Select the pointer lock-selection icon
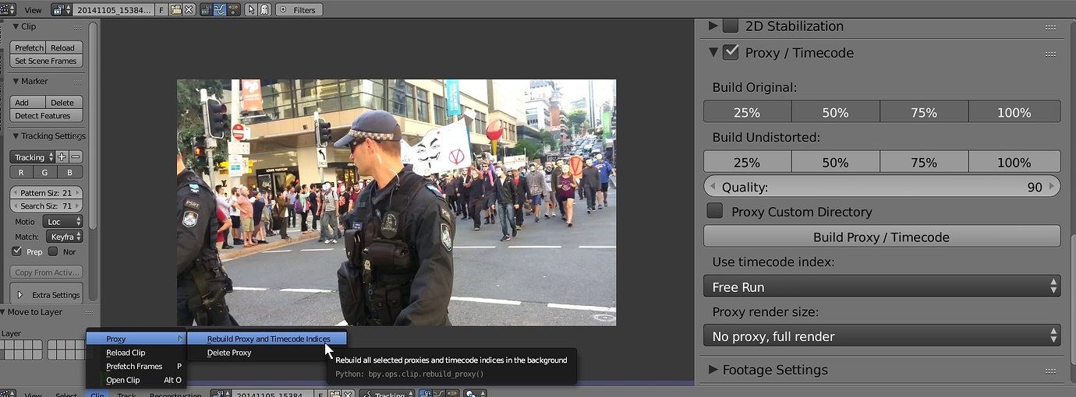The width and height of the screenshot is (1076, 397). point(251,10)
